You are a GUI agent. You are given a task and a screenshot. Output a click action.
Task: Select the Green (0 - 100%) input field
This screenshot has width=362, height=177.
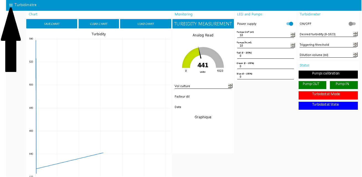coord(265,66)
